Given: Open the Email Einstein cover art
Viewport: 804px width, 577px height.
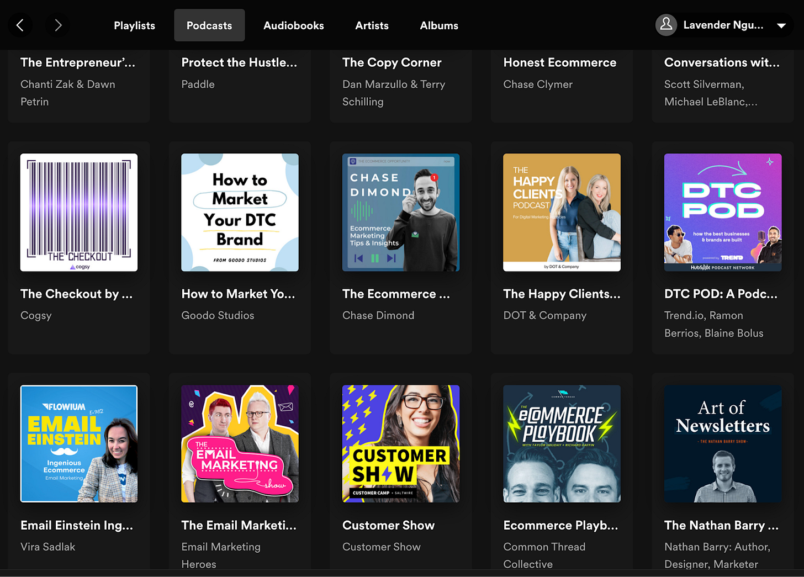Looking at the screenshot, I should point(79,444).
